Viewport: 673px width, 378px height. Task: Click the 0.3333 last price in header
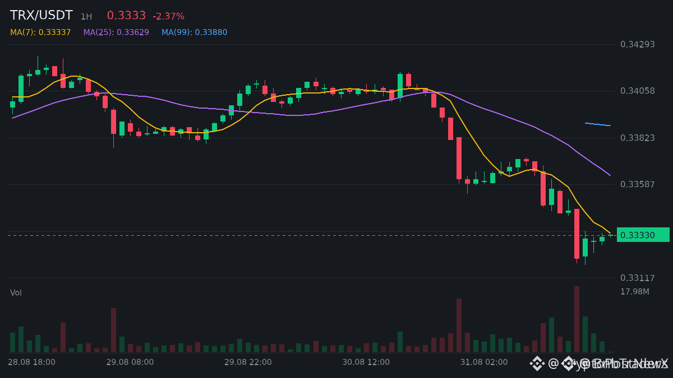(126, 16)
